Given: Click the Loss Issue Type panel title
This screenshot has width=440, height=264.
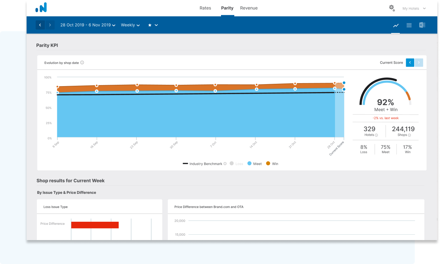Looking at the screenshot, I should click(55, 207).
